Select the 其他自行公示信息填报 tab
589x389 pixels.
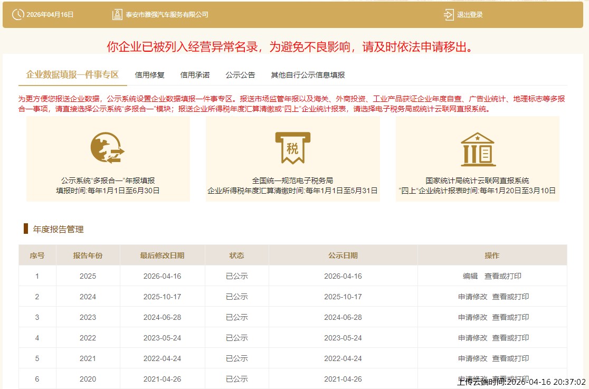click(307, 74)
